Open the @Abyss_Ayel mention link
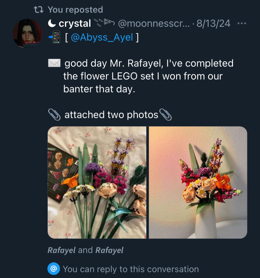Image resolution: width=260 pixels, height=278 pixels. click(102, 38)
